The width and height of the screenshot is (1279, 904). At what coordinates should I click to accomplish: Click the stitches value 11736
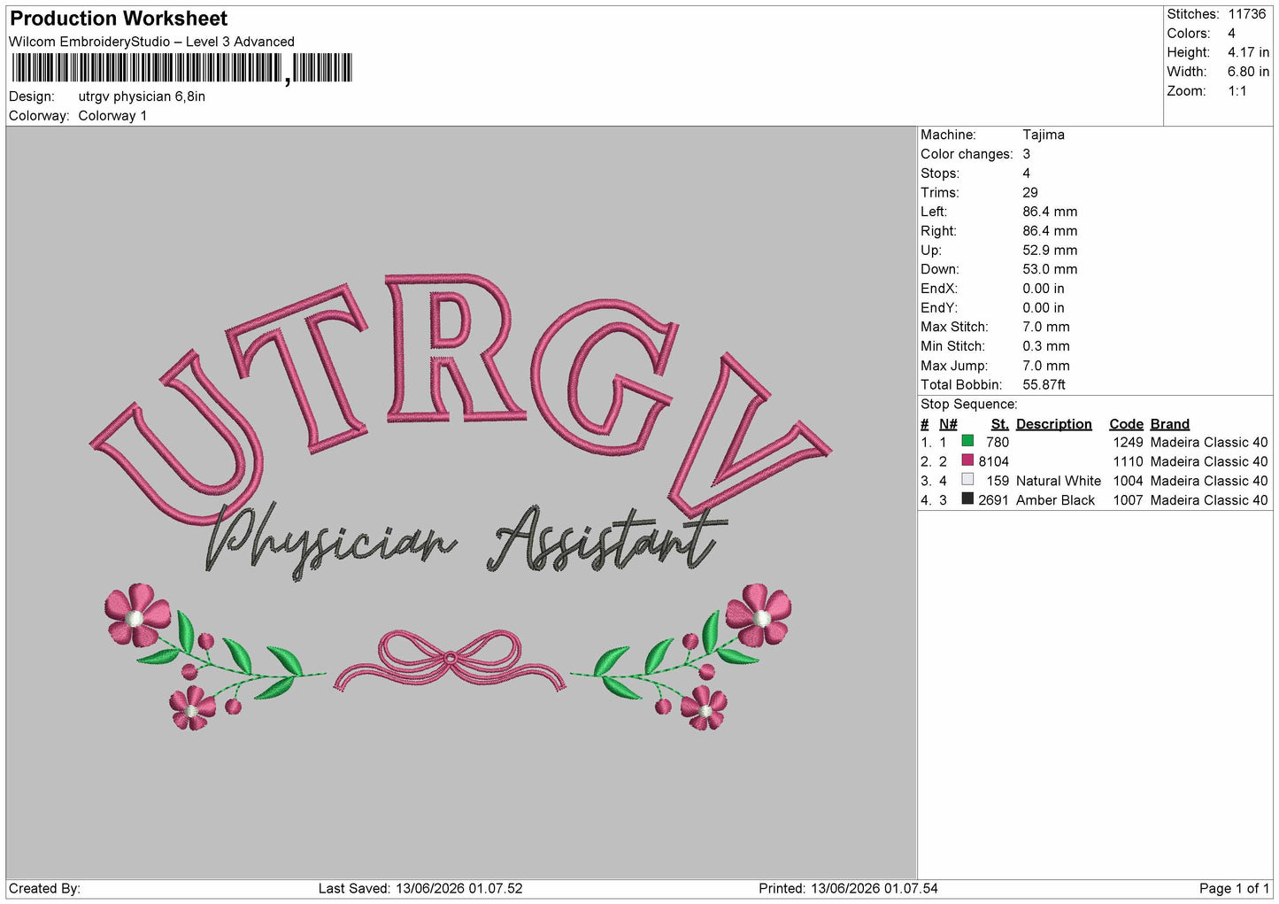pos(1247,14)
